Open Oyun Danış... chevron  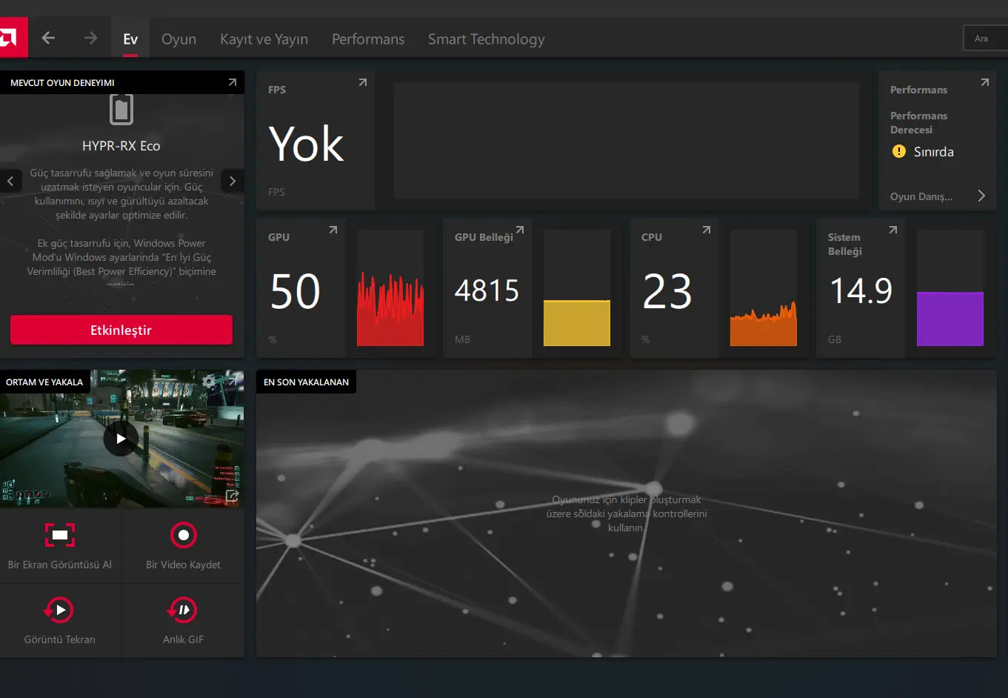pos(981,196)
